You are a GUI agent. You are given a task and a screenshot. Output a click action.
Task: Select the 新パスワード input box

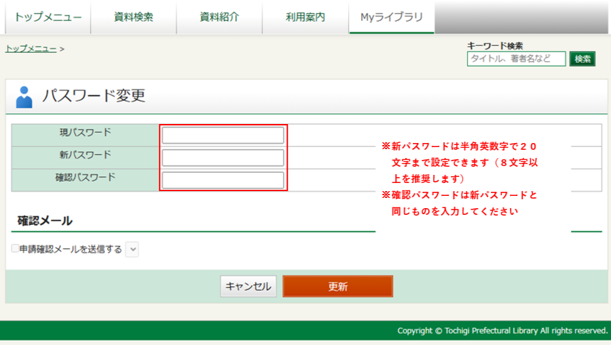[x=223, y=158]
